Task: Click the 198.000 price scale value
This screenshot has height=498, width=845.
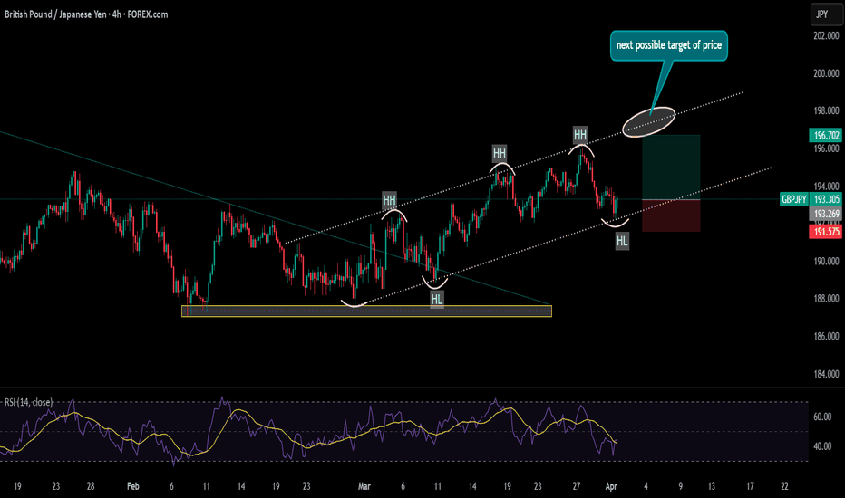Action: tap(826, 110)
